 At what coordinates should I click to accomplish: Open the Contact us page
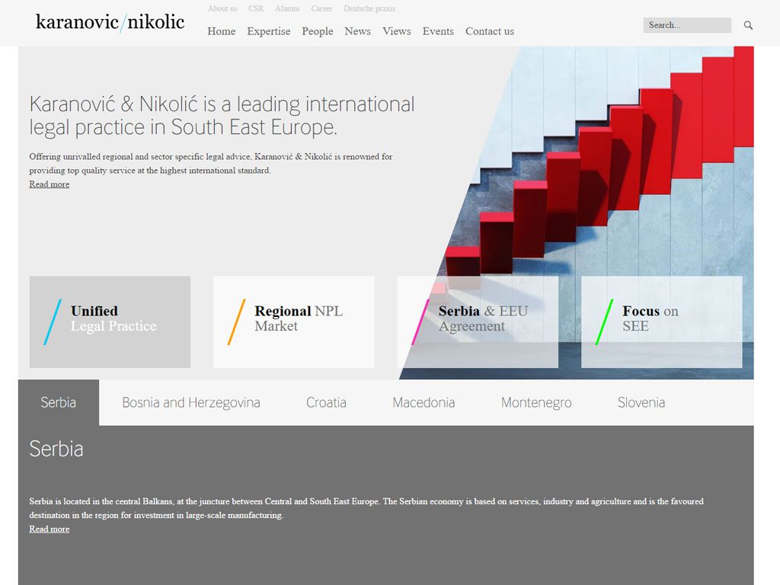coord(490,31)
